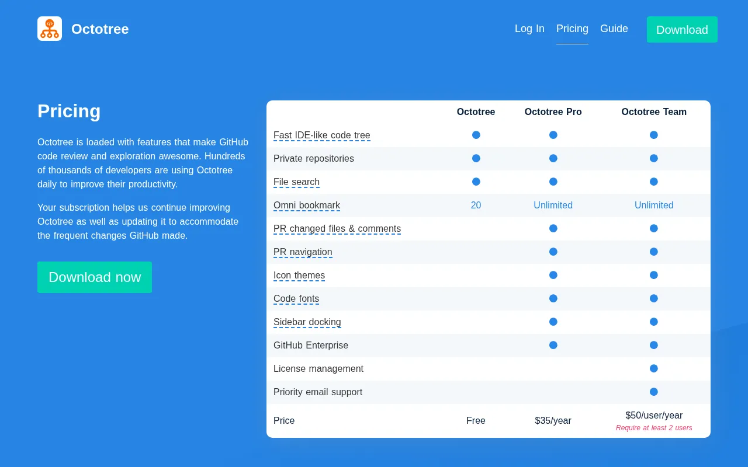Click the Sidebar docking feature link
Viewport: 748px width, 467px height.
pyautogui.click(x=307, y=322)
